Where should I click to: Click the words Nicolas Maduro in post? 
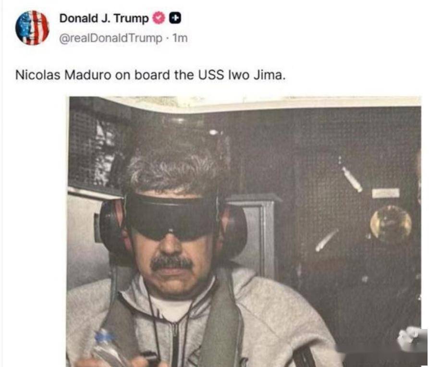coord(63,75)
